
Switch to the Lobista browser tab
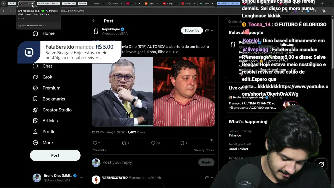tap(150, 3)
